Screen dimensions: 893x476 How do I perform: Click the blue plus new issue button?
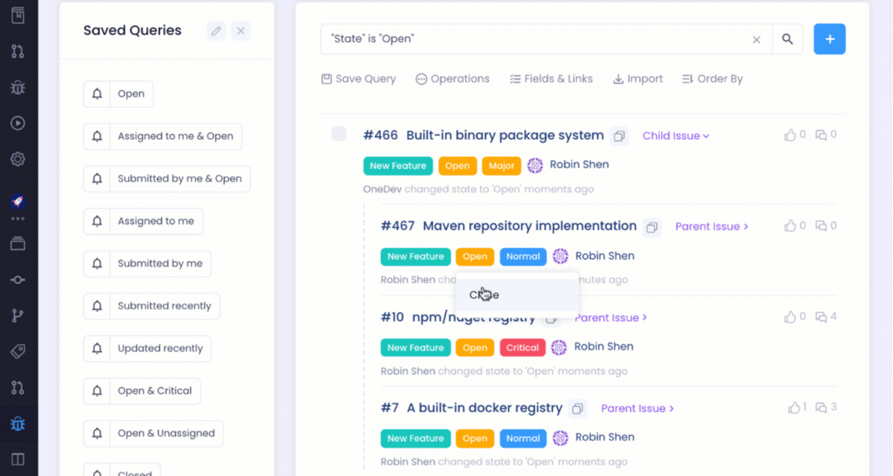829,39
